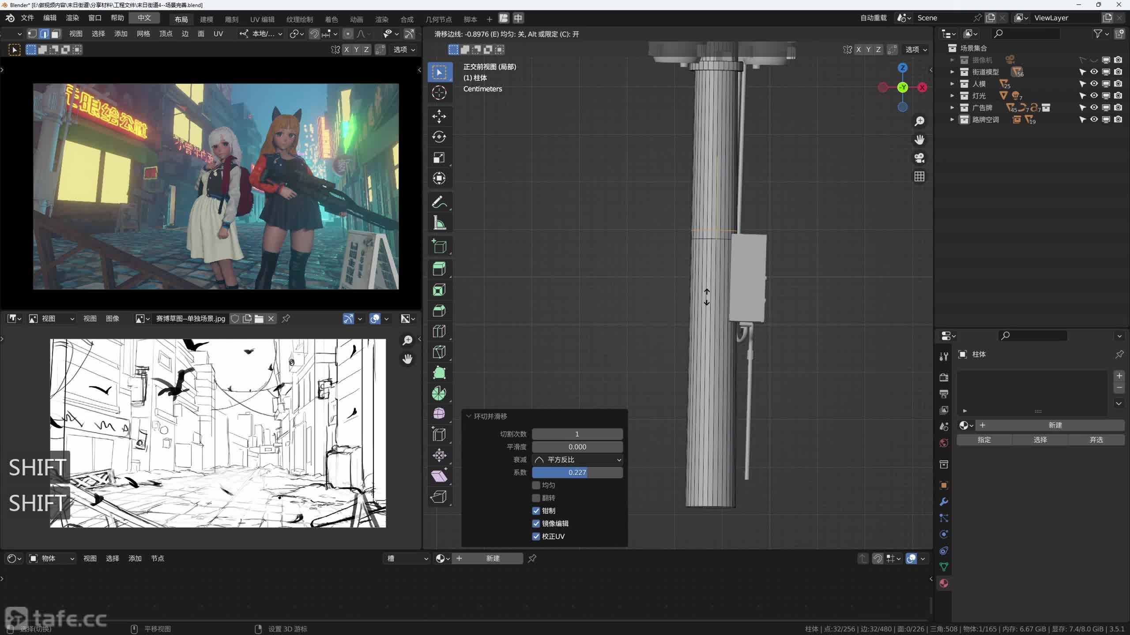Select the Edge Slide tool
The height and width of the screenshot is (635, 1130).
439,435
